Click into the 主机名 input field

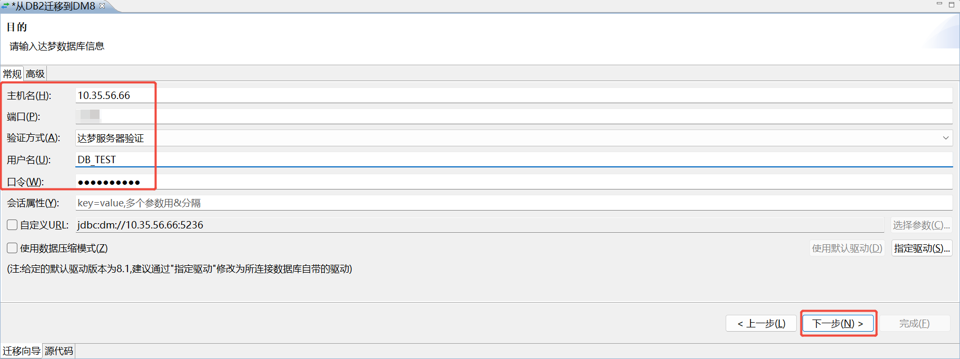513,95
